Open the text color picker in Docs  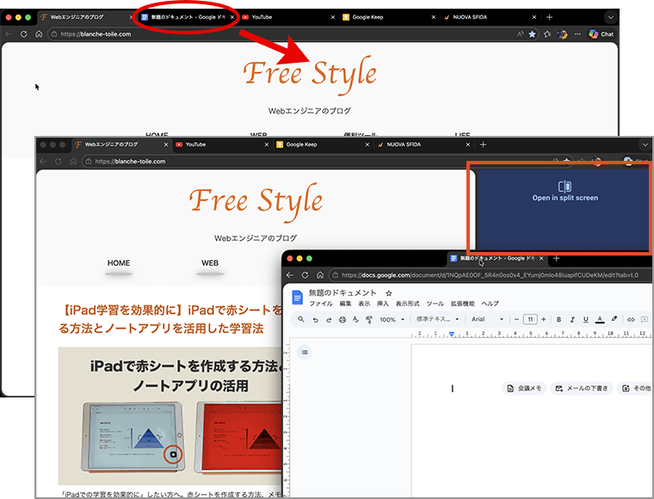[x=599, y=319]
